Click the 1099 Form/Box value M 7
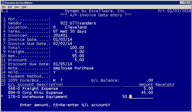192x112 pixels. [58, 80]
